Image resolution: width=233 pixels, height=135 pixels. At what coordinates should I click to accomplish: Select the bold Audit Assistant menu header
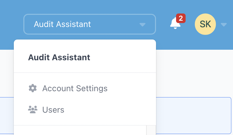coord(59,57)
